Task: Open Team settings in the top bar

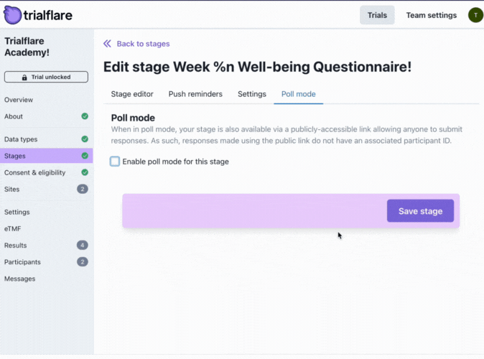Action: coord(431,15)
